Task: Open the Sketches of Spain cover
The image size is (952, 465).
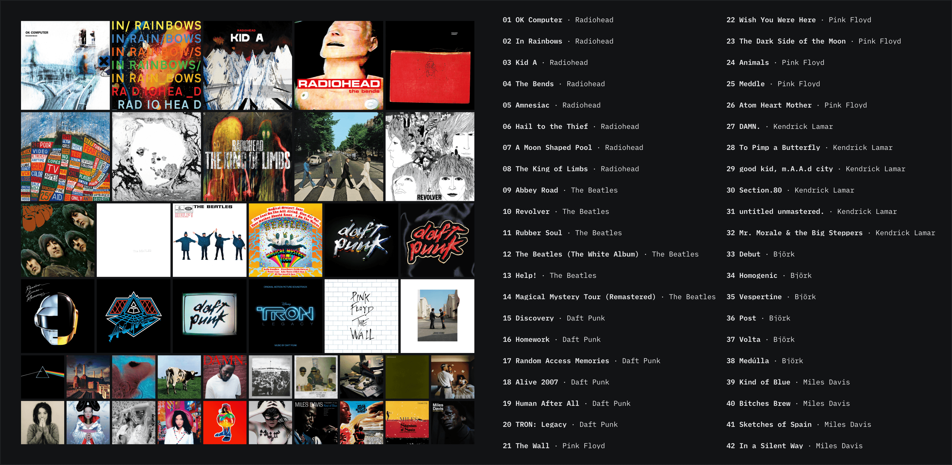Action: coord(407,422)
